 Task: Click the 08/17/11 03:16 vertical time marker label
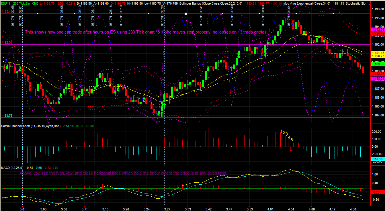pyautogui.click(x=111, y=15)
